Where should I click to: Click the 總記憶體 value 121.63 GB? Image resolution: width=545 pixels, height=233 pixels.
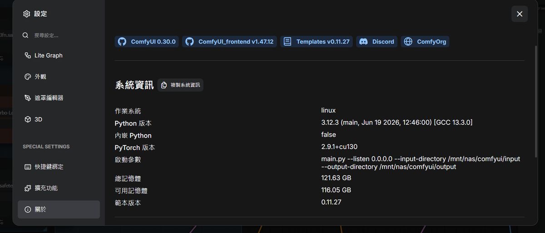336,178
